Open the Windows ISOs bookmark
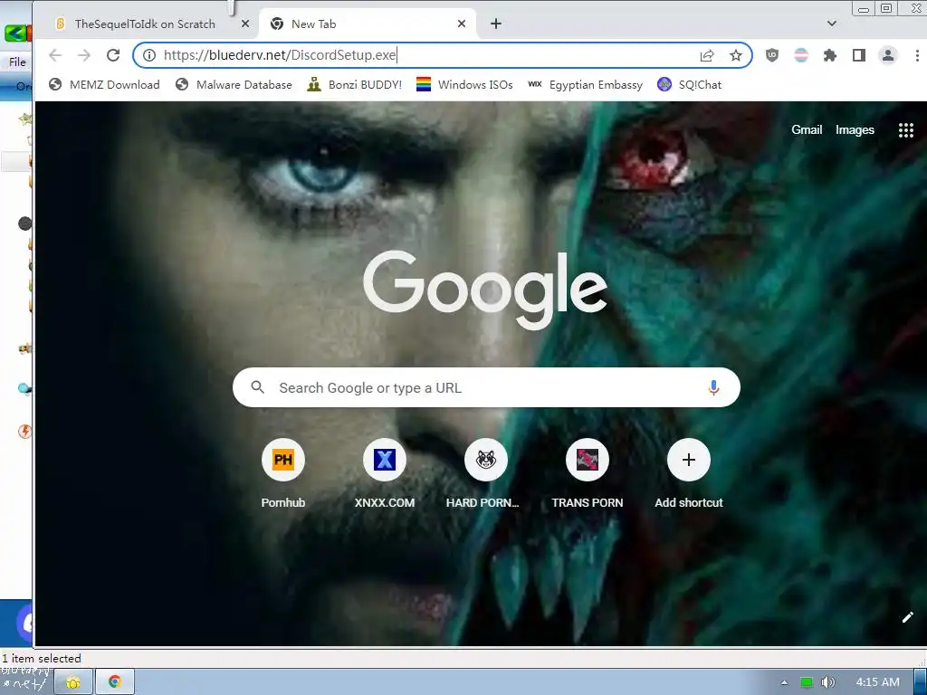Viewport: 927px width, 695px height. point(464,84)
